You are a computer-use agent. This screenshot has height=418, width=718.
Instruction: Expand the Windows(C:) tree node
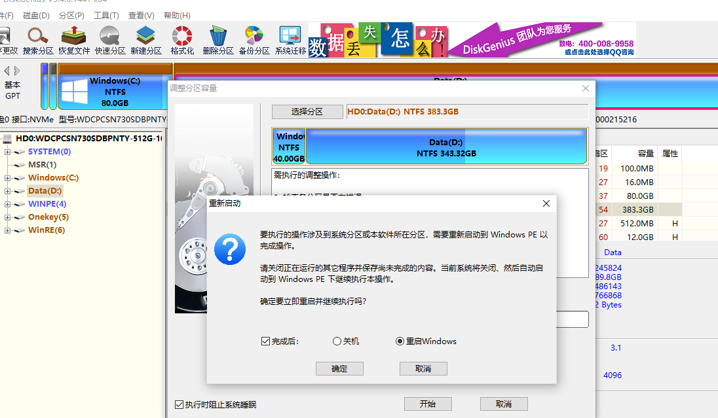click(8, 178)
